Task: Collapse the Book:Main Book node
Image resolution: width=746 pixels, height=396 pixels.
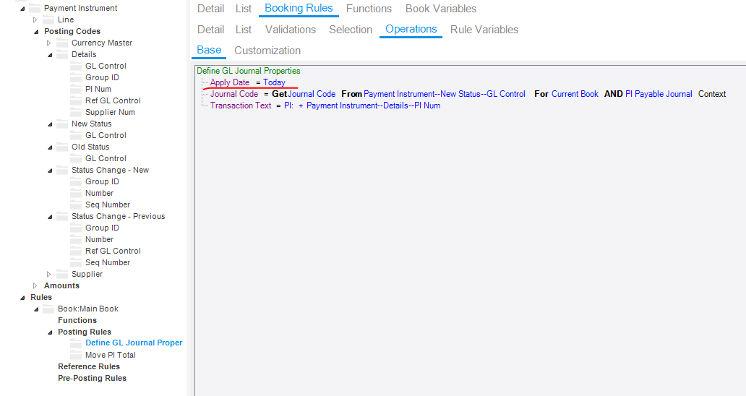Action: [x=36, y=309]
